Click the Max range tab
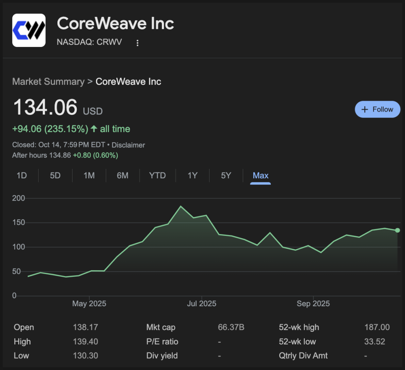 [x=260, y=175]
